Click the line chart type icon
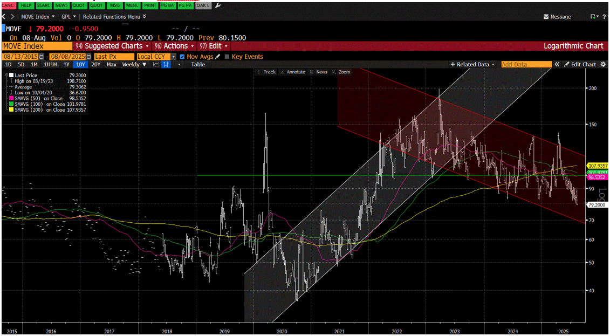Screen dimensions: 610x336 [x=155, y=64]
